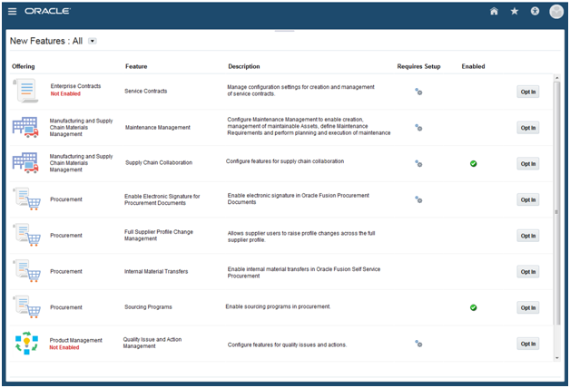Click the enabled check mark for Sourcing Programs

(x=473, y=307)
